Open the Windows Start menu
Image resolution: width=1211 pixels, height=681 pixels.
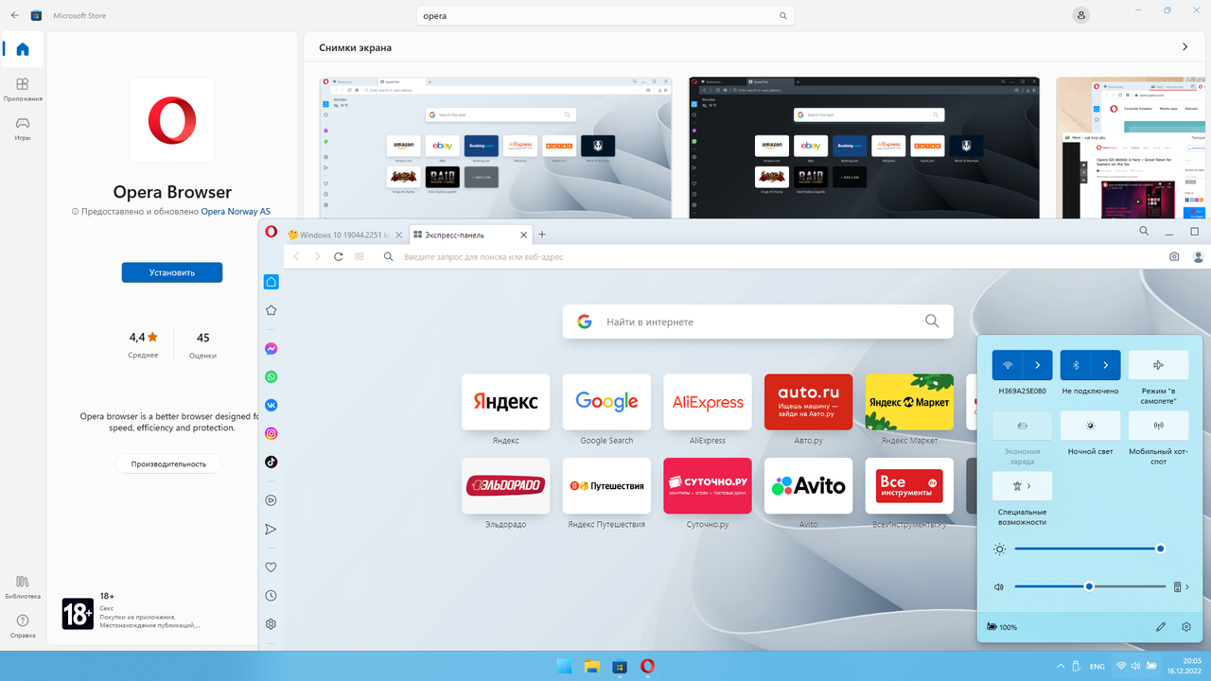(x=565, y=666)
